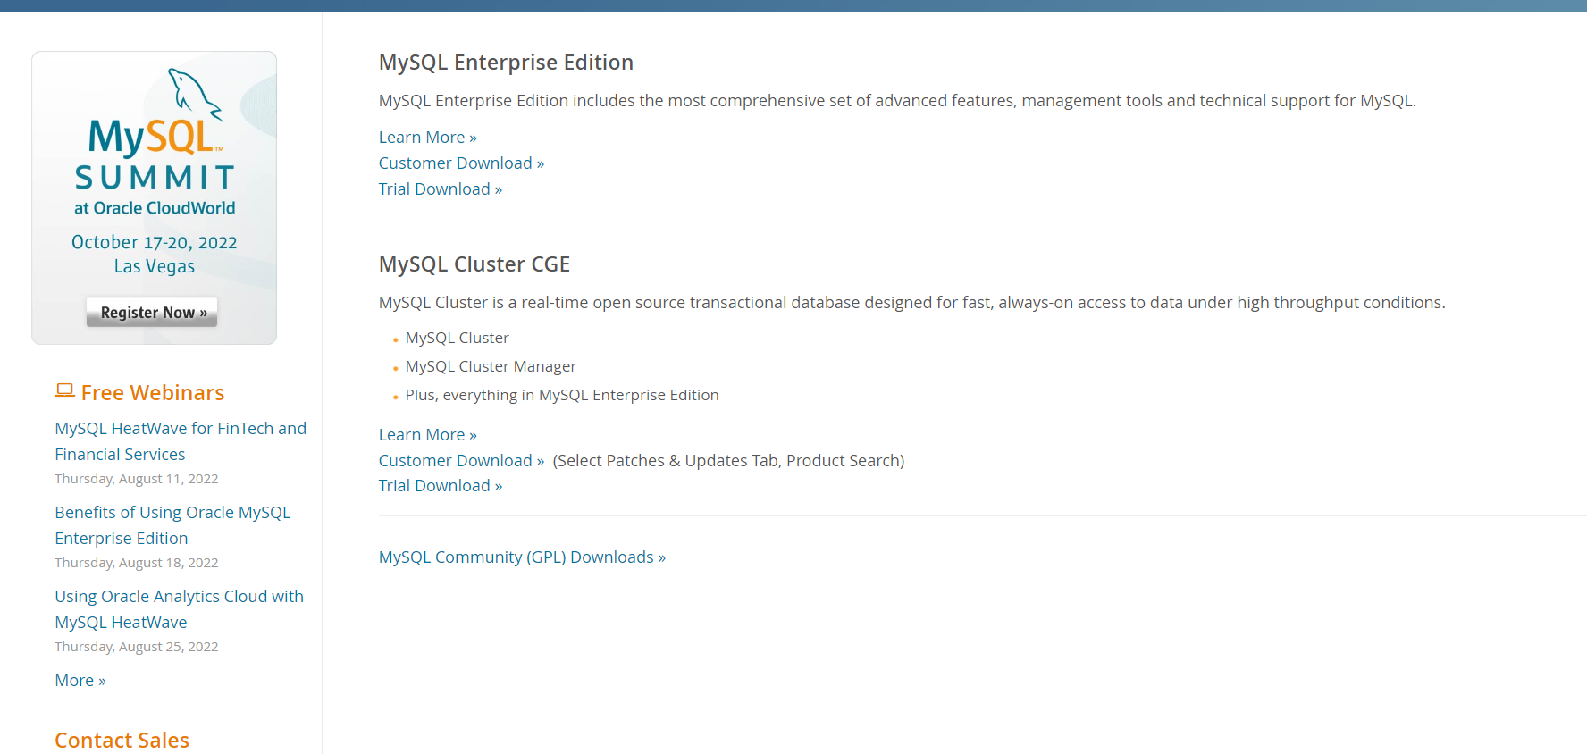Click 'Las Vegas' on the summit banner
This screenshot has height=754, width=1587.
tap(155, 266)
